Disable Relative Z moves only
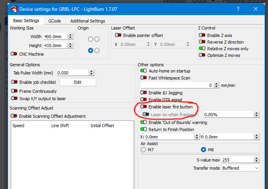 click(202, 48)
